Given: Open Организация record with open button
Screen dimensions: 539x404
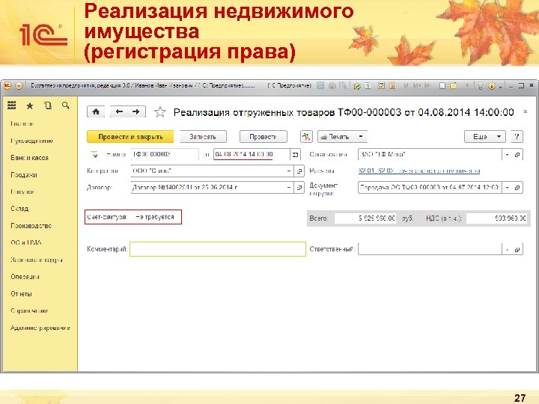Looking at the screenshot, I should point(517,155).
